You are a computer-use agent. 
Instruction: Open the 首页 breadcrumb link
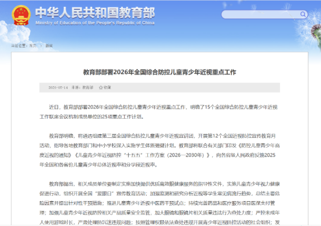33,46
